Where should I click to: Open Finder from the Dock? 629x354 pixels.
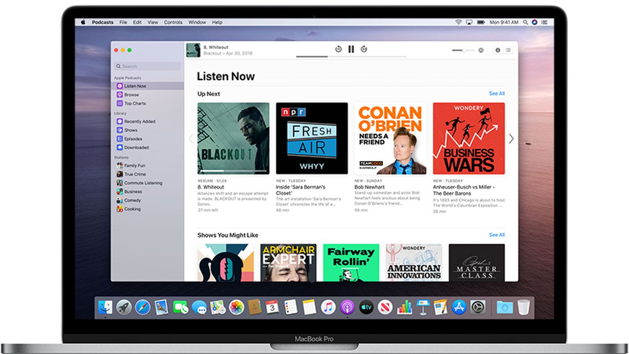pos(105,307)
